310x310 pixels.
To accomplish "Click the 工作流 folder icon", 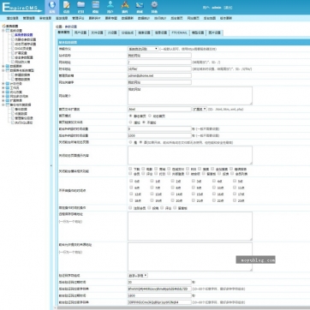I will point(8,88).
